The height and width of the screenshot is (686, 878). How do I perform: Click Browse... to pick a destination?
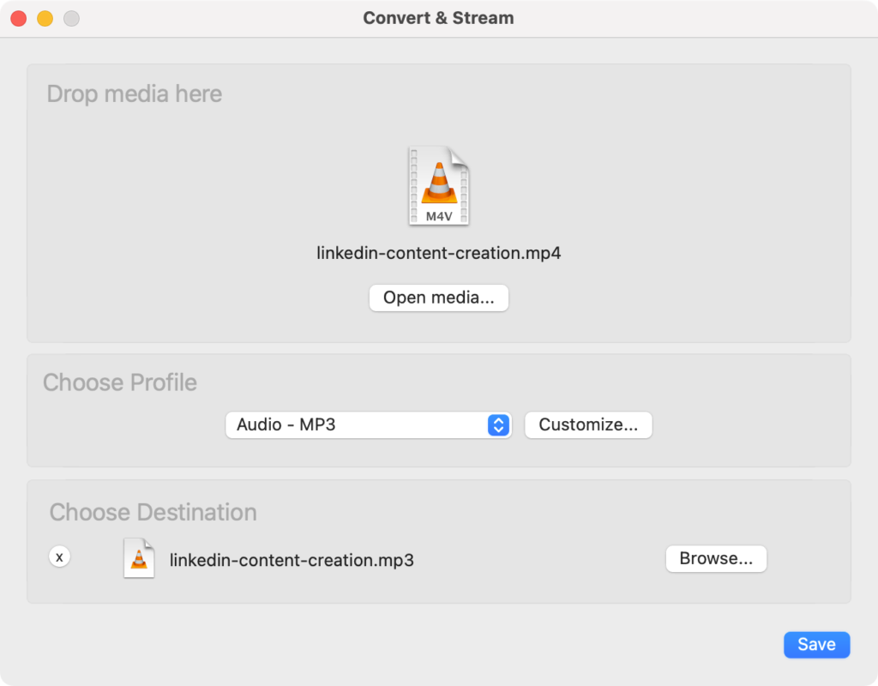point(716,558)
